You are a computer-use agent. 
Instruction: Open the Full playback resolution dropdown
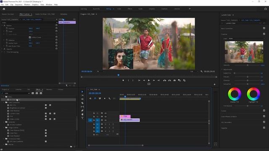(194, 71)
